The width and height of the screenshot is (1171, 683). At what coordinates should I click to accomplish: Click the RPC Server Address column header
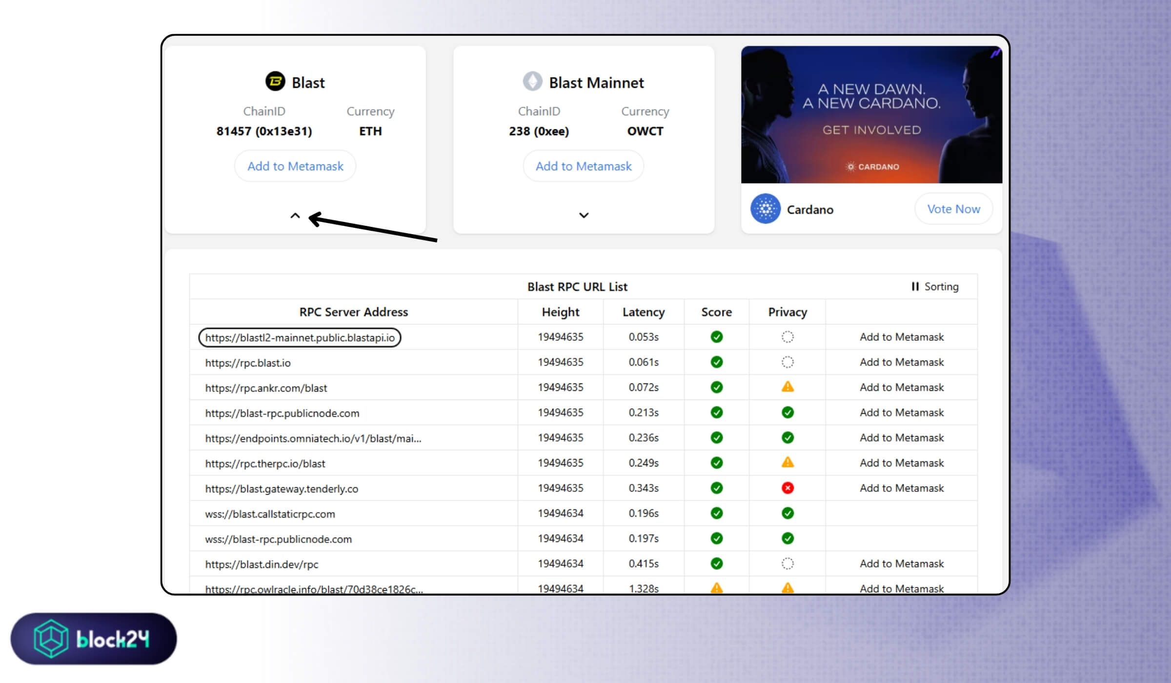[353, 312]
